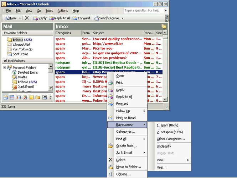Open the New button dropdown arrow
The height and width of the screenshot is (178, 237).
tap(20, 18)
